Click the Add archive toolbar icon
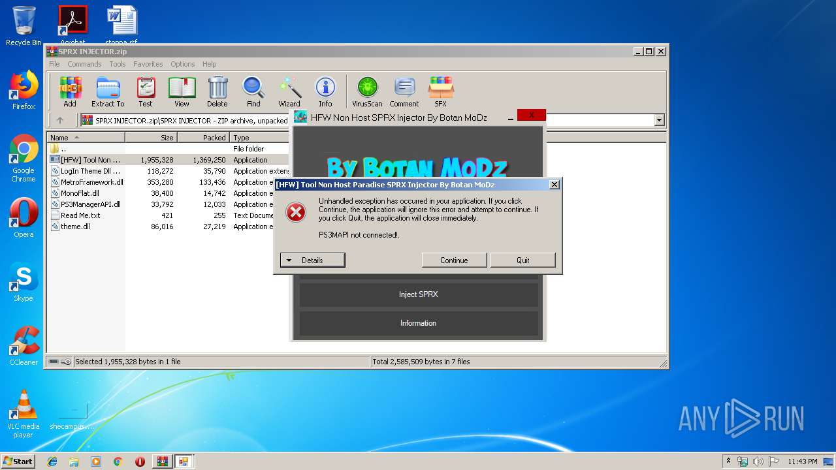The width and height of the screenshot is (836, 470). pos(70,91)
